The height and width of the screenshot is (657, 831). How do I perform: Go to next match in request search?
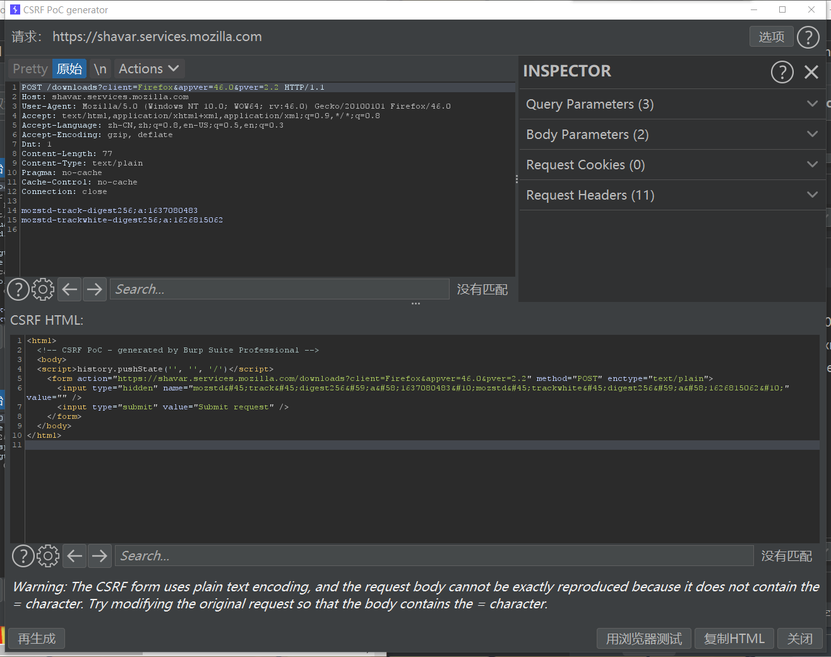(94, 289)
